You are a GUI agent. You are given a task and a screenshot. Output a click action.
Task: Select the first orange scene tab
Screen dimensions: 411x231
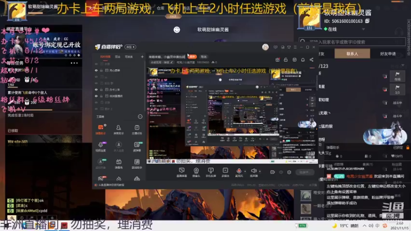[105, 56]
